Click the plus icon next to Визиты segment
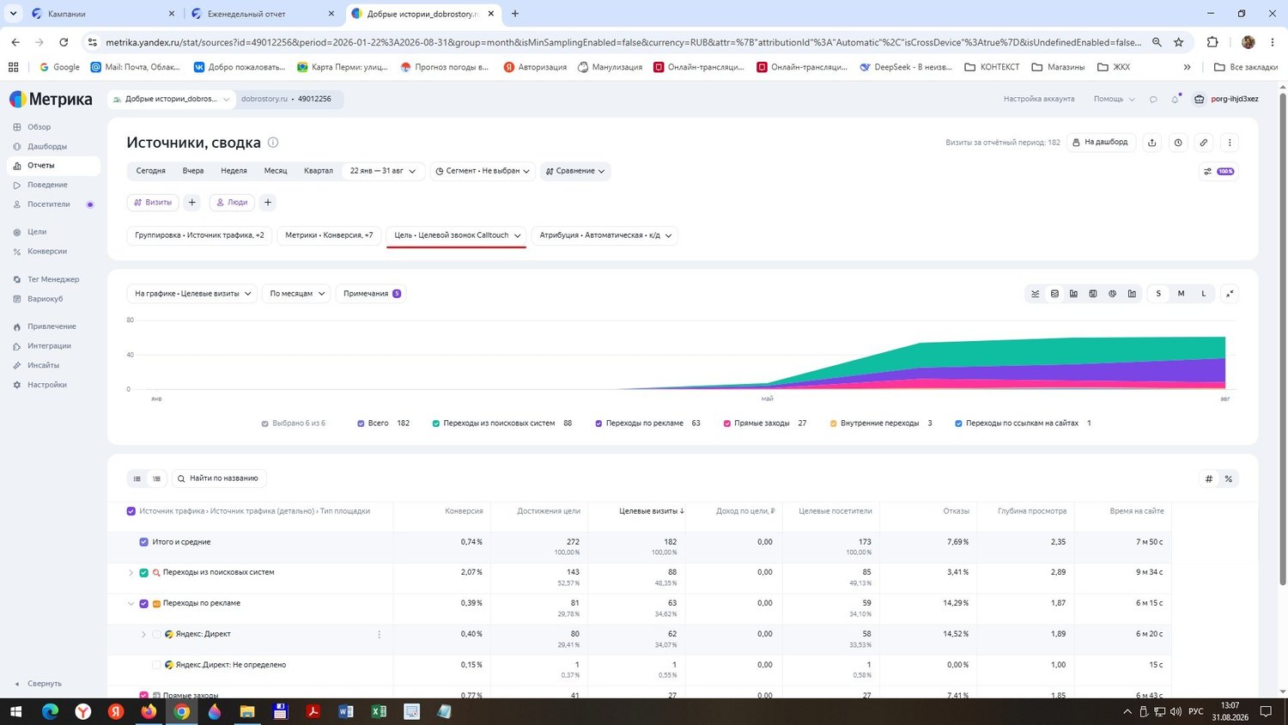This screenshot has height=725, width=1288. point(192,203)
